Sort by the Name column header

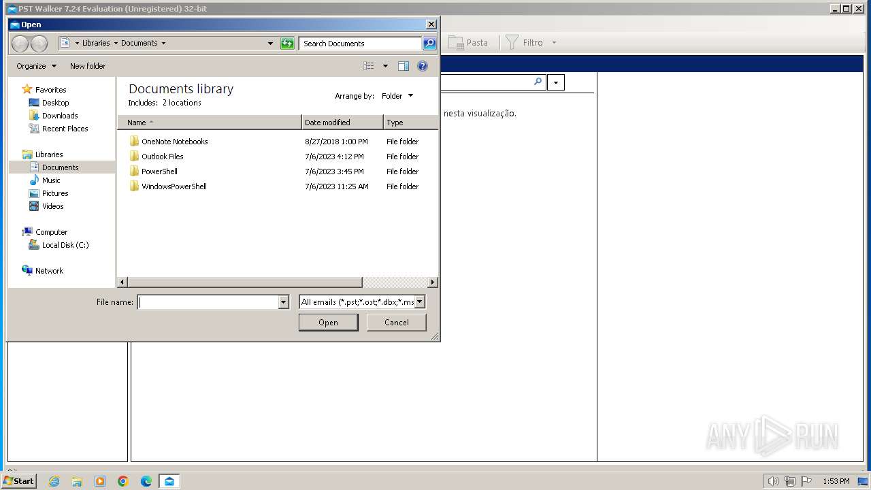click(210, 122)
